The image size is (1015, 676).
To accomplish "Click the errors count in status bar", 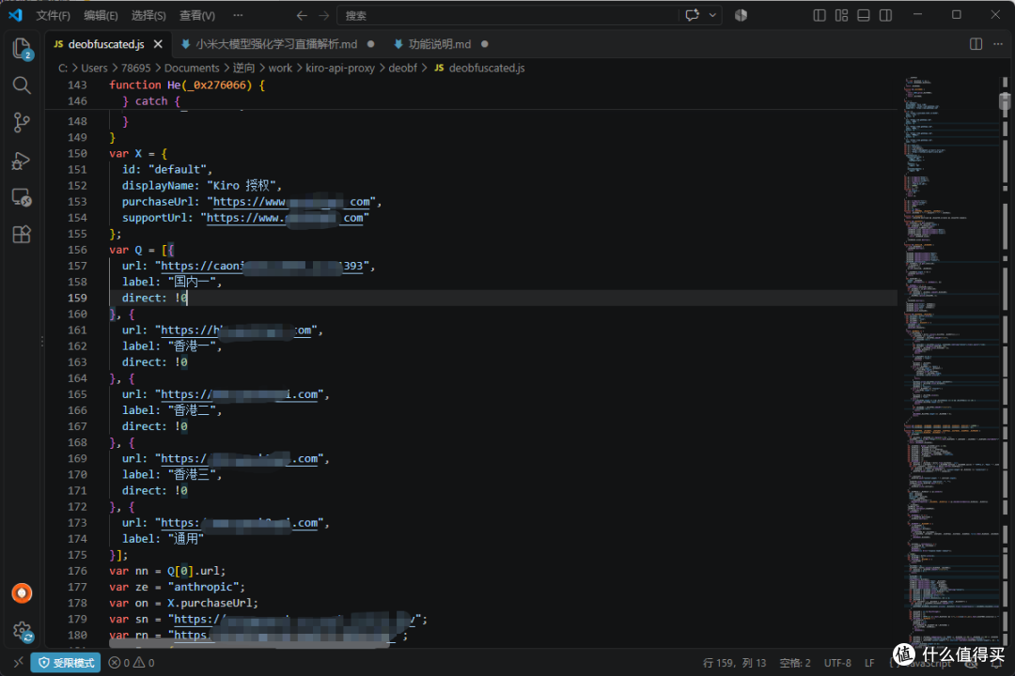I will tap(132, 663).
